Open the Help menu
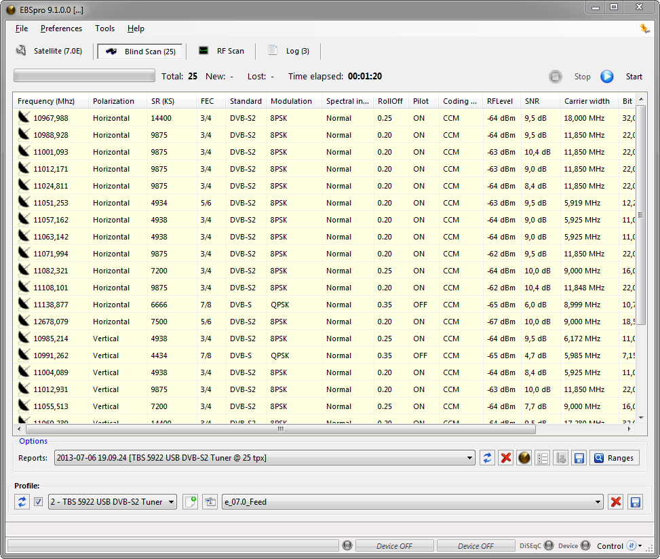 pos(136,28)
